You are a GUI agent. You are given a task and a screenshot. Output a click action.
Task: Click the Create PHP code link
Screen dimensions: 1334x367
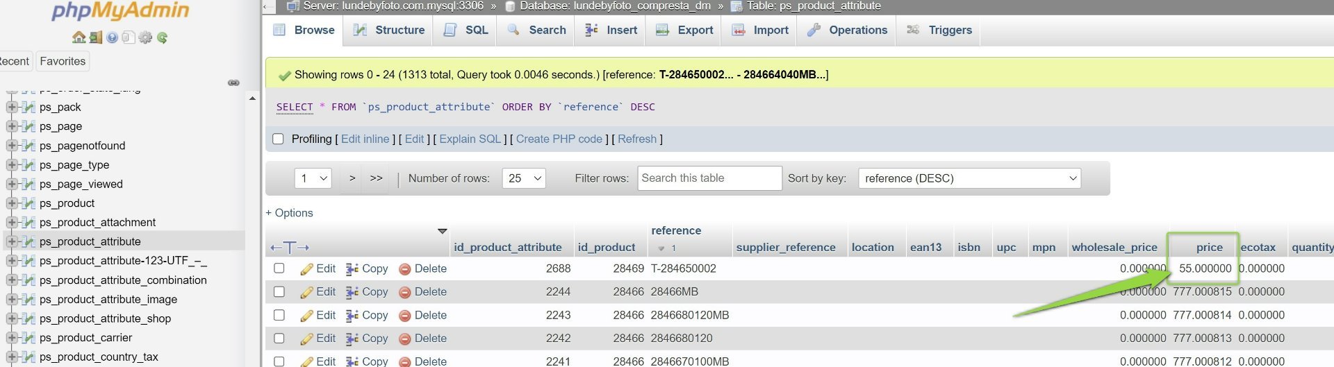559,139
